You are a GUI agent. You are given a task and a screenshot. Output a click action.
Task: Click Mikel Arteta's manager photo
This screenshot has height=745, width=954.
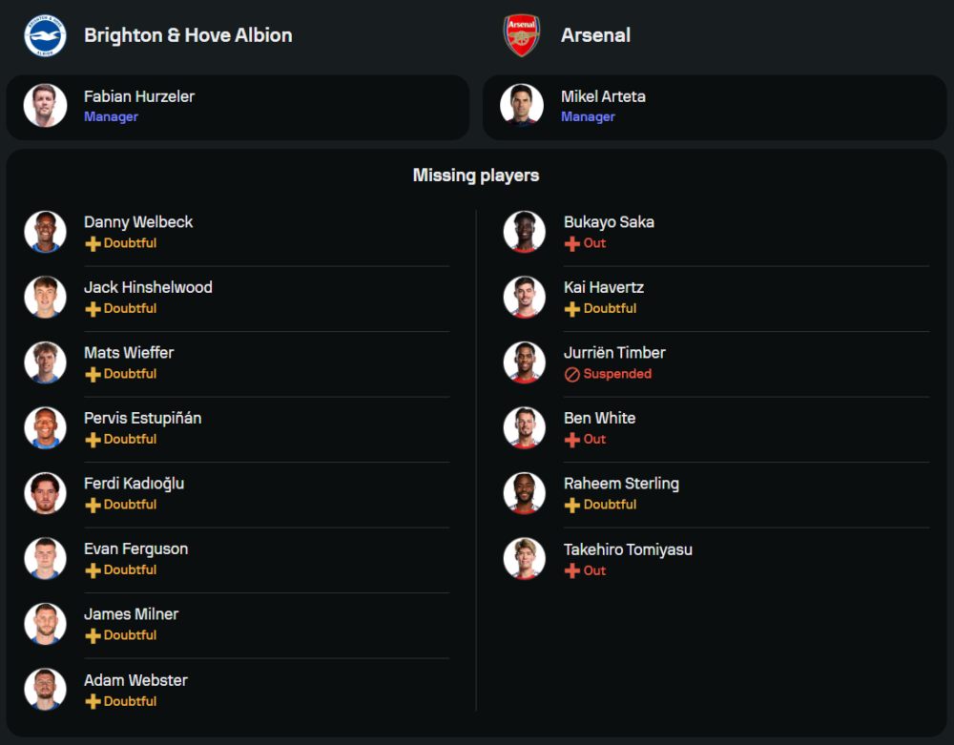(522, 106)
